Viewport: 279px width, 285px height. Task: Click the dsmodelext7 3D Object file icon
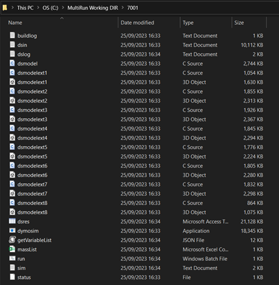[12, 193]
